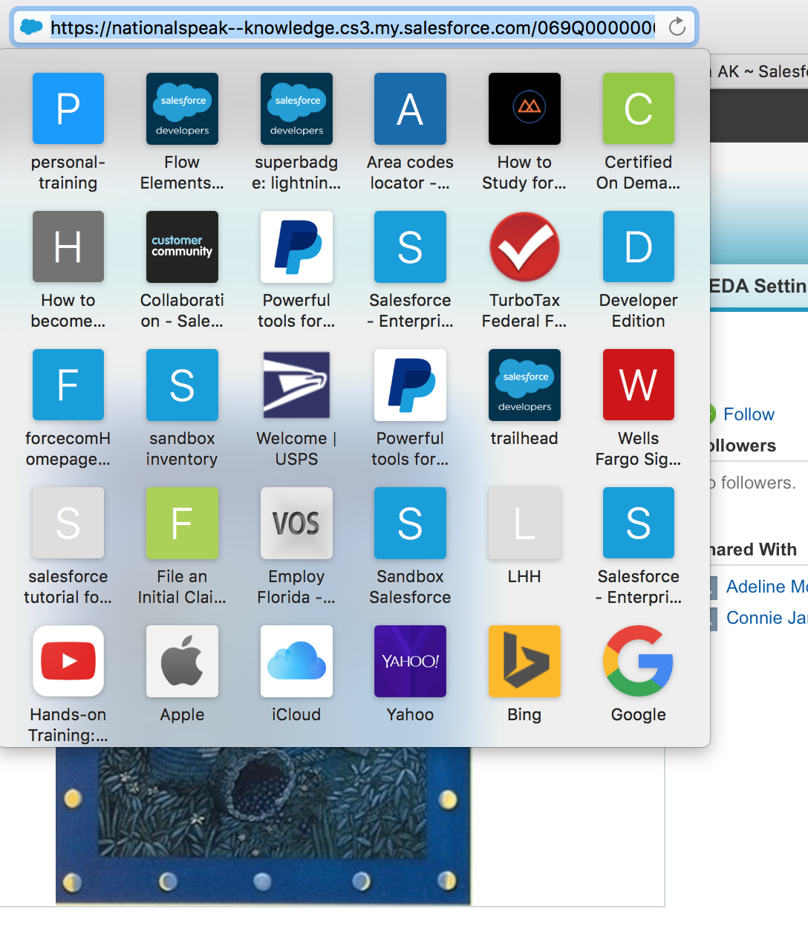
Task: Click the blue painting image thumbnail
Action: click(x=263, y=826)
